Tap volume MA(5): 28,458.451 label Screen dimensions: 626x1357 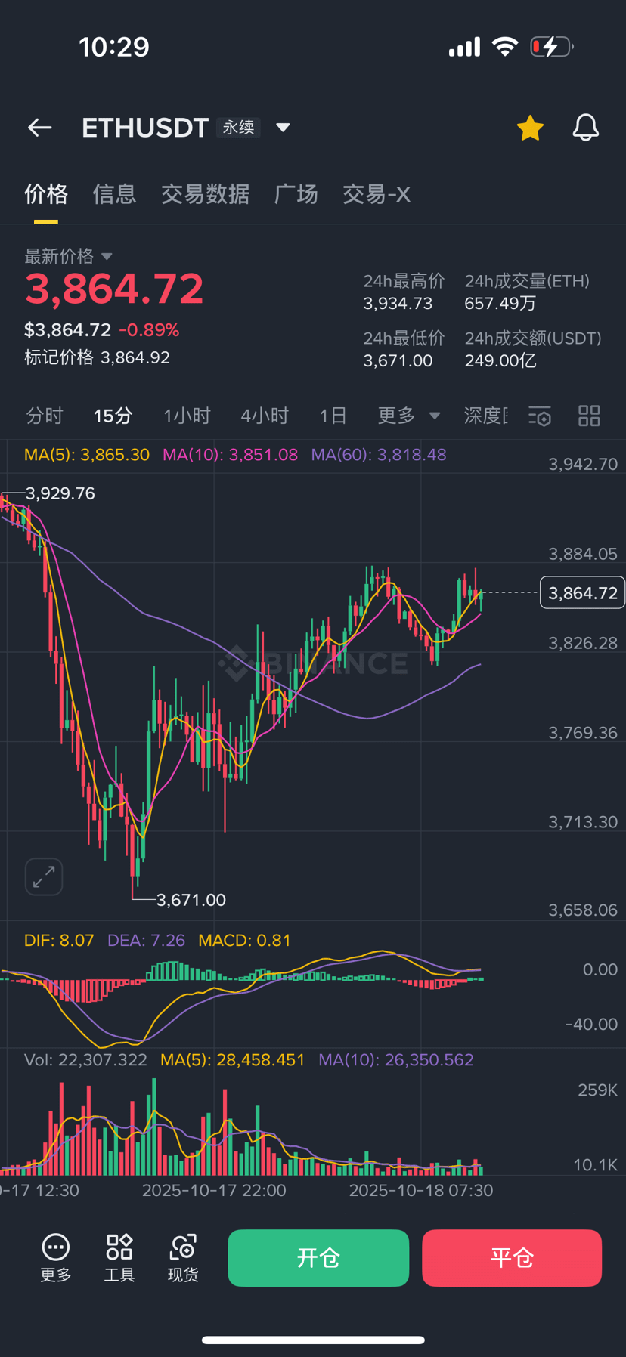[233, 1060]
